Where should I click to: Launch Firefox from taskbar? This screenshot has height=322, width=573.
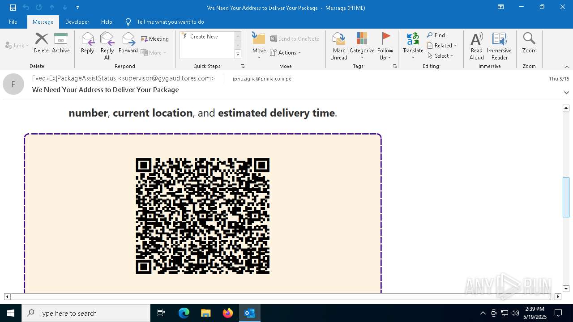pyautogui.click(x=228, y=313)
